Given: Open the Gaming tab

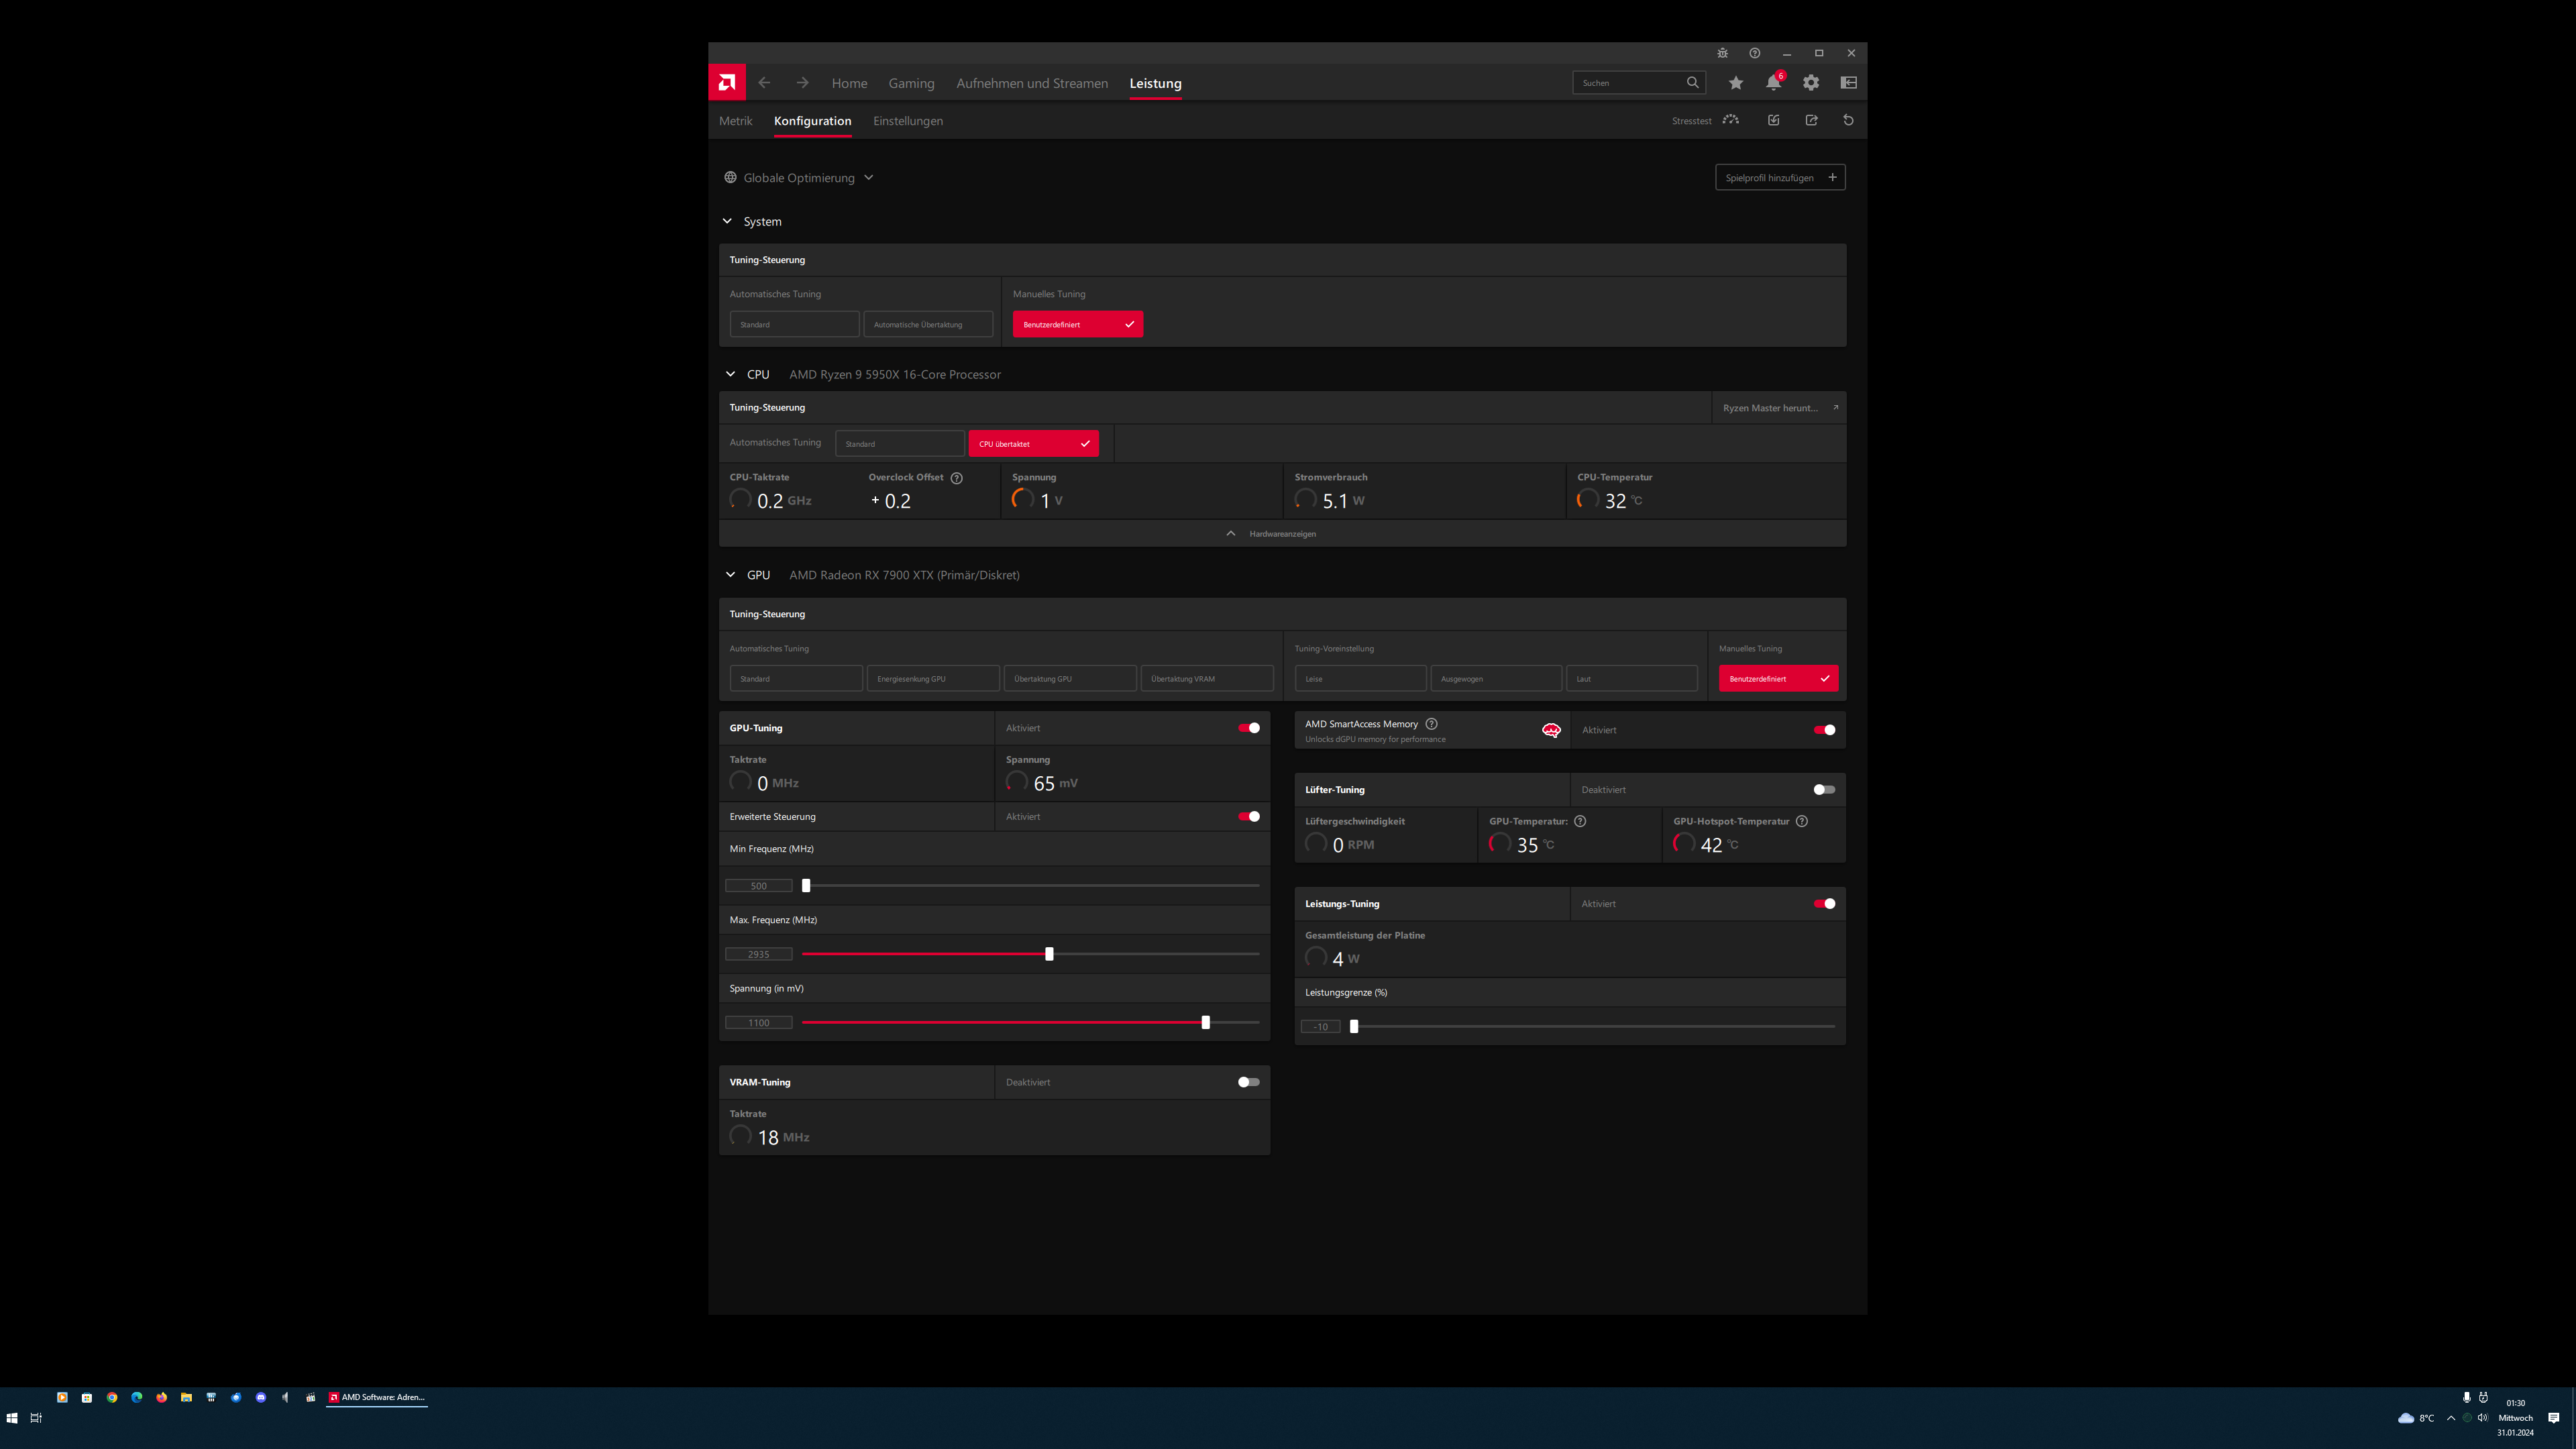Looking at the screenshot, I should [911, 83].
